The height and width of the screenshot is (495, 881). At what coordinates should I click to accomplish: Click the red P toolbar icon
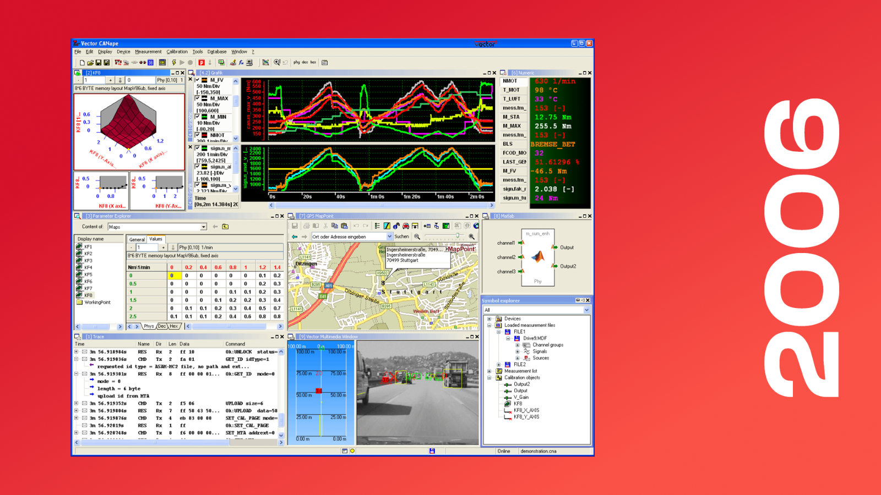(202, 63)
